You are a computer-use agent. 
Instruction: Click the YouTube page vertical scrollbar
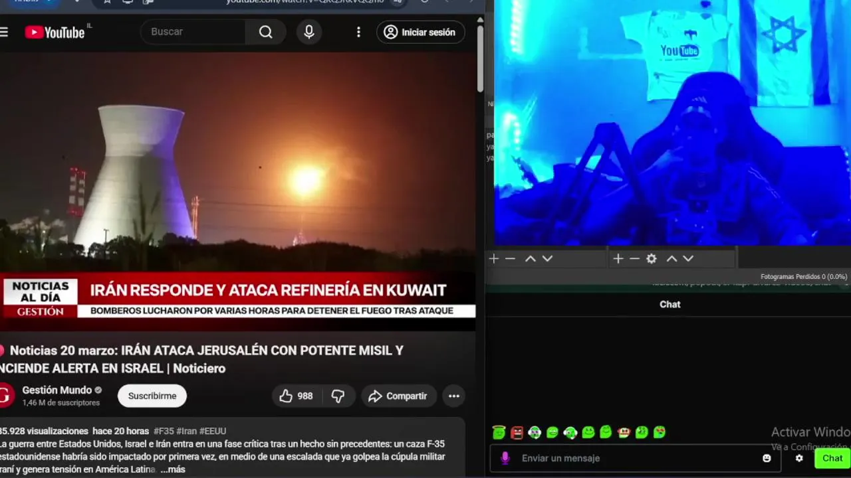[480, 60]
